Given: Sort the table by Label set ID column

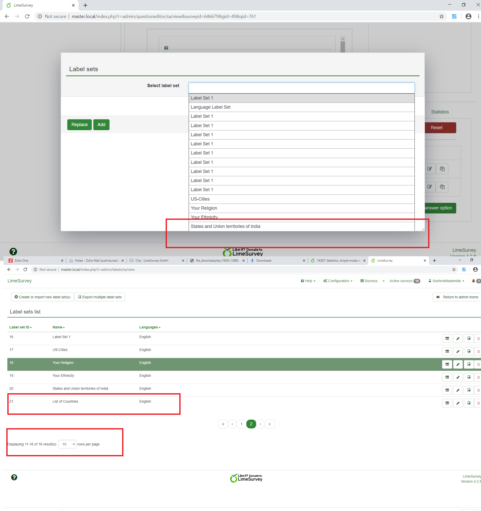Looking at the screenshot, I should pyautogui.click(x=20, y=327).
